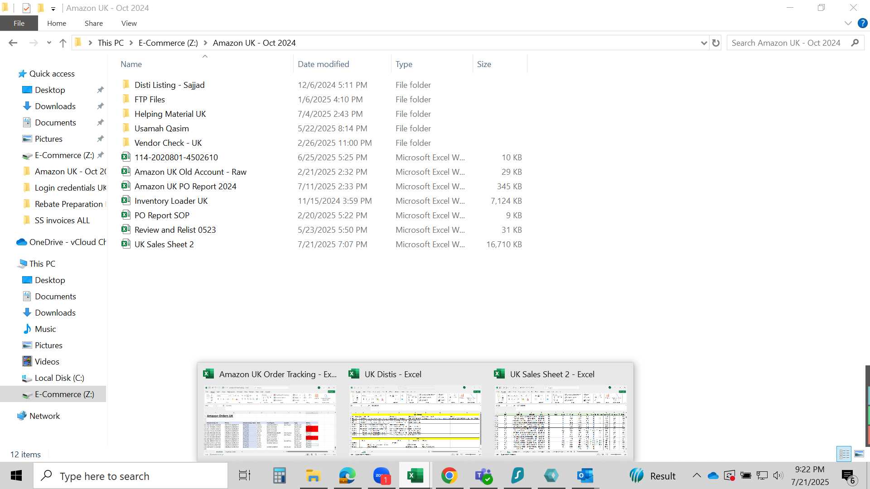Open the recent locations dropdown arrow
This screenshot has height=489, width=870.
(49, 43)
